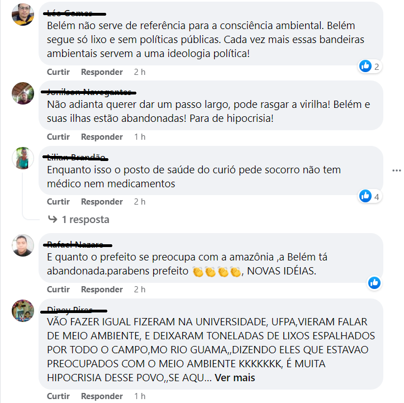Viewport: 404px width, 403px height.
Task: Open avatar of posto de saúde commenter
Action: coord(23,158)
